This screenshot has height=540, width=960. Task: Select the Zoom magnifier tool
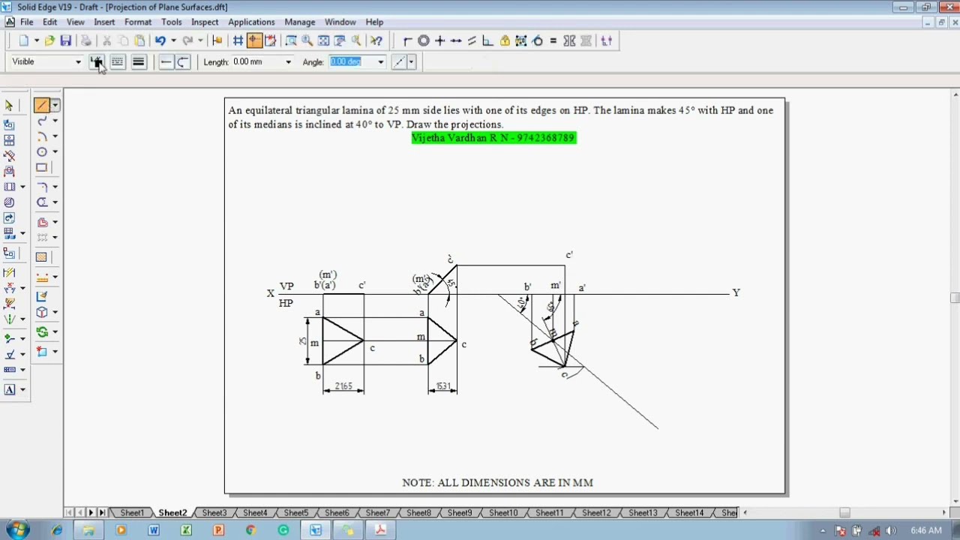tap(307, 40)
